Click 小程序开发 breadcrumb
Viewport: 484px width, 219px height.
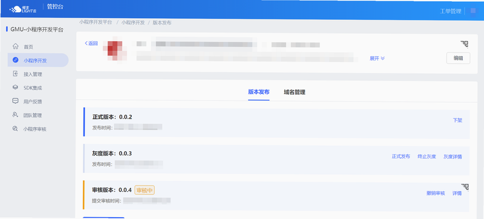[132, 22]
